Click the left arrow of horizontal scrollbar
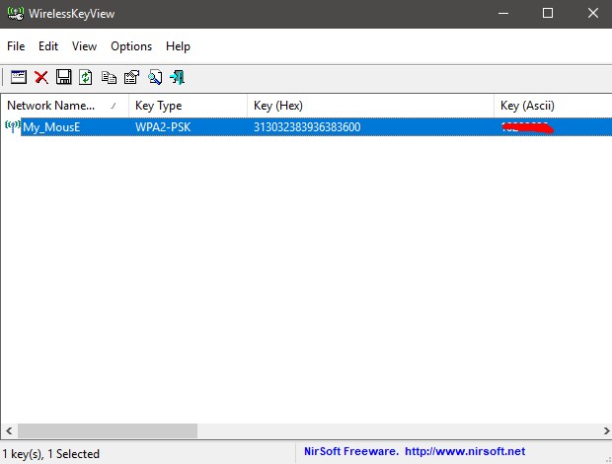 [9, 431]
